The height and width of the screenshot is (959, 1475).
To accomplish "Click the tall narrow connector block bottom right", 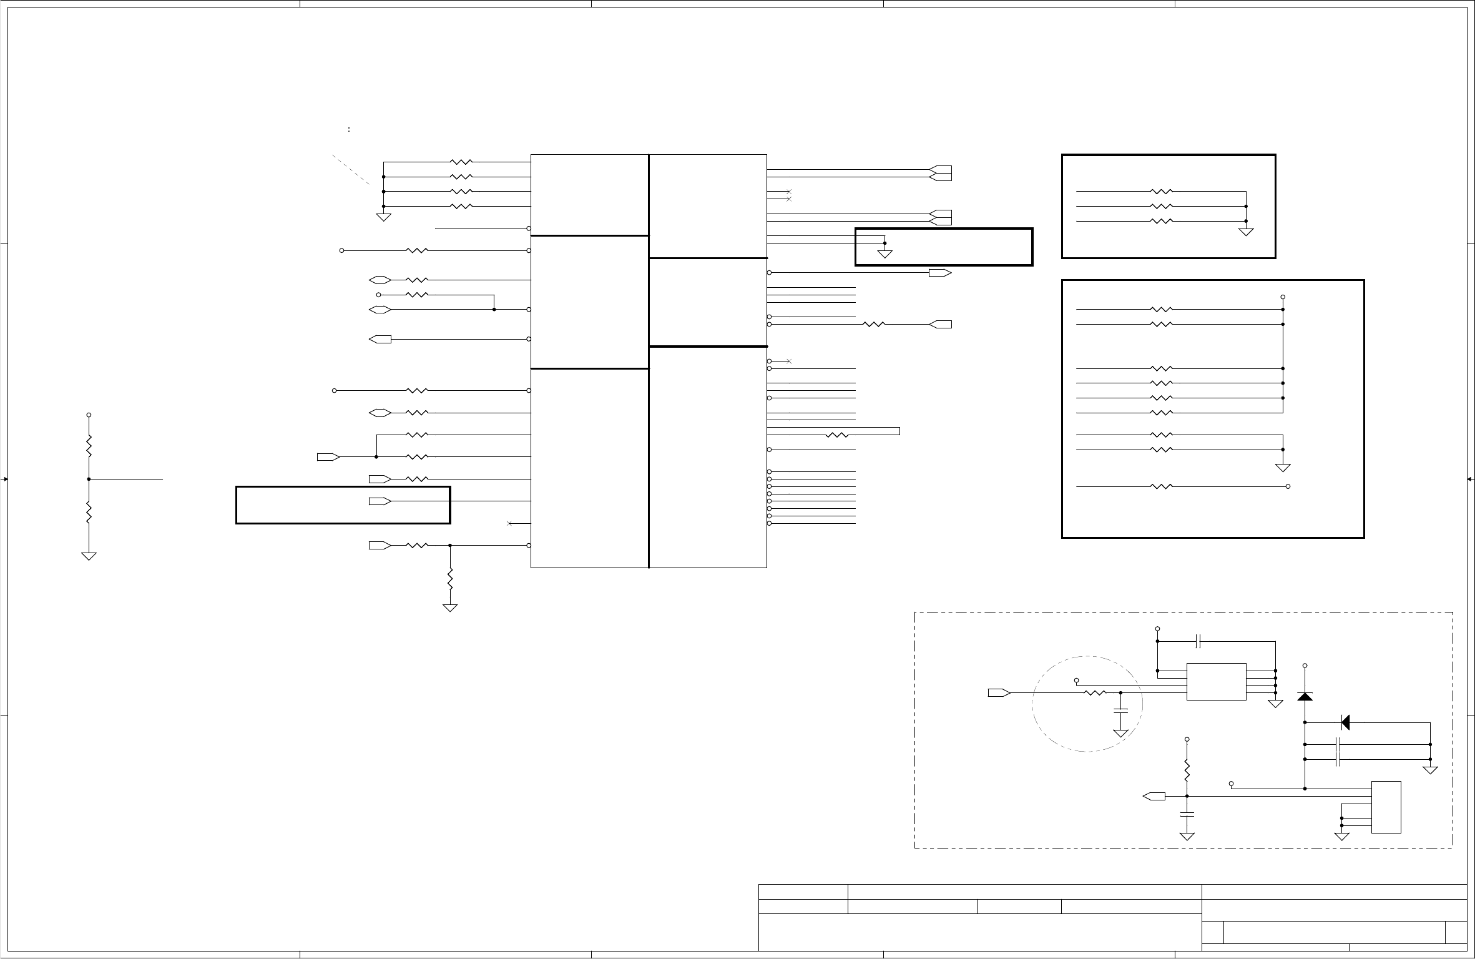I will (1386, 807).
